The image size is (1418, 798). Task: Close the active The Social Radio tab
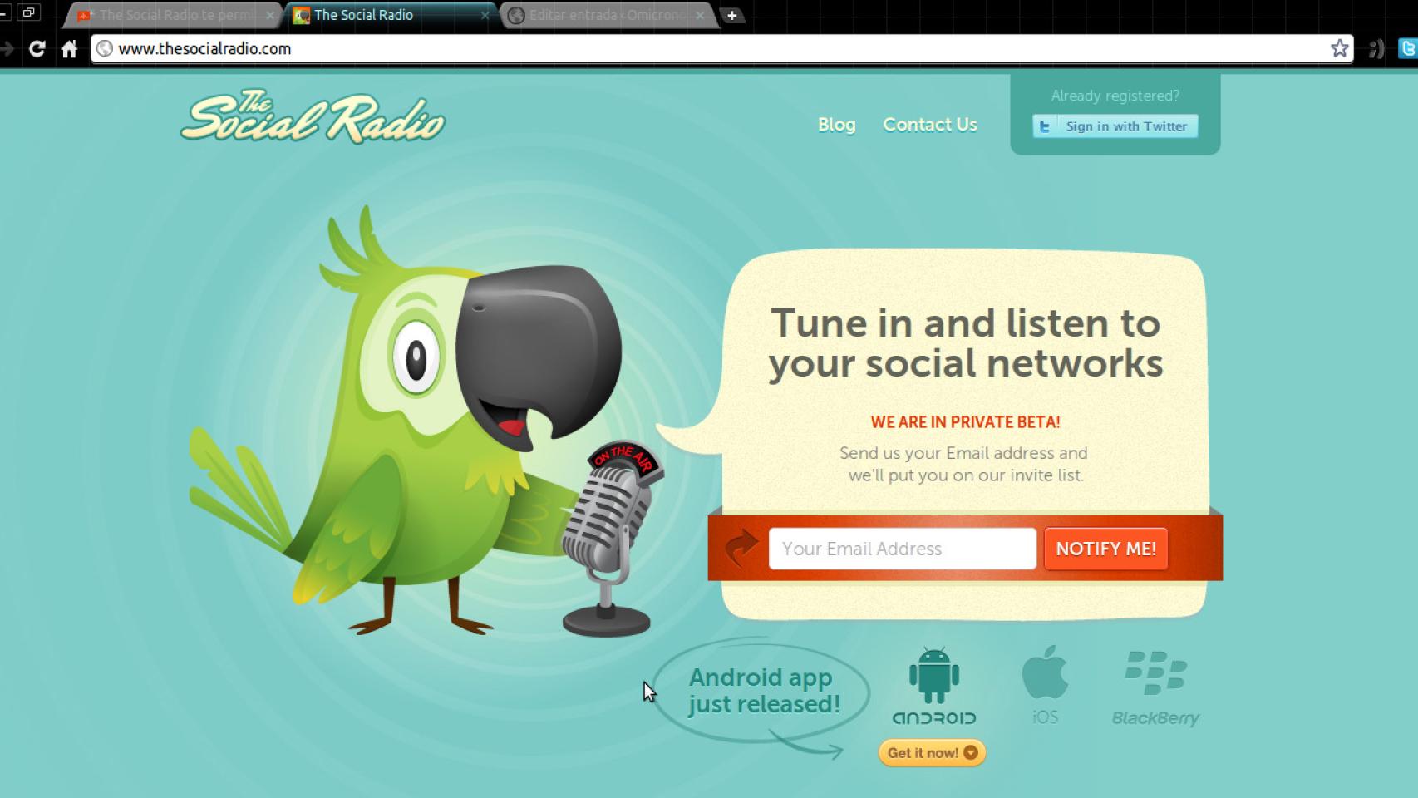(485, 15)
